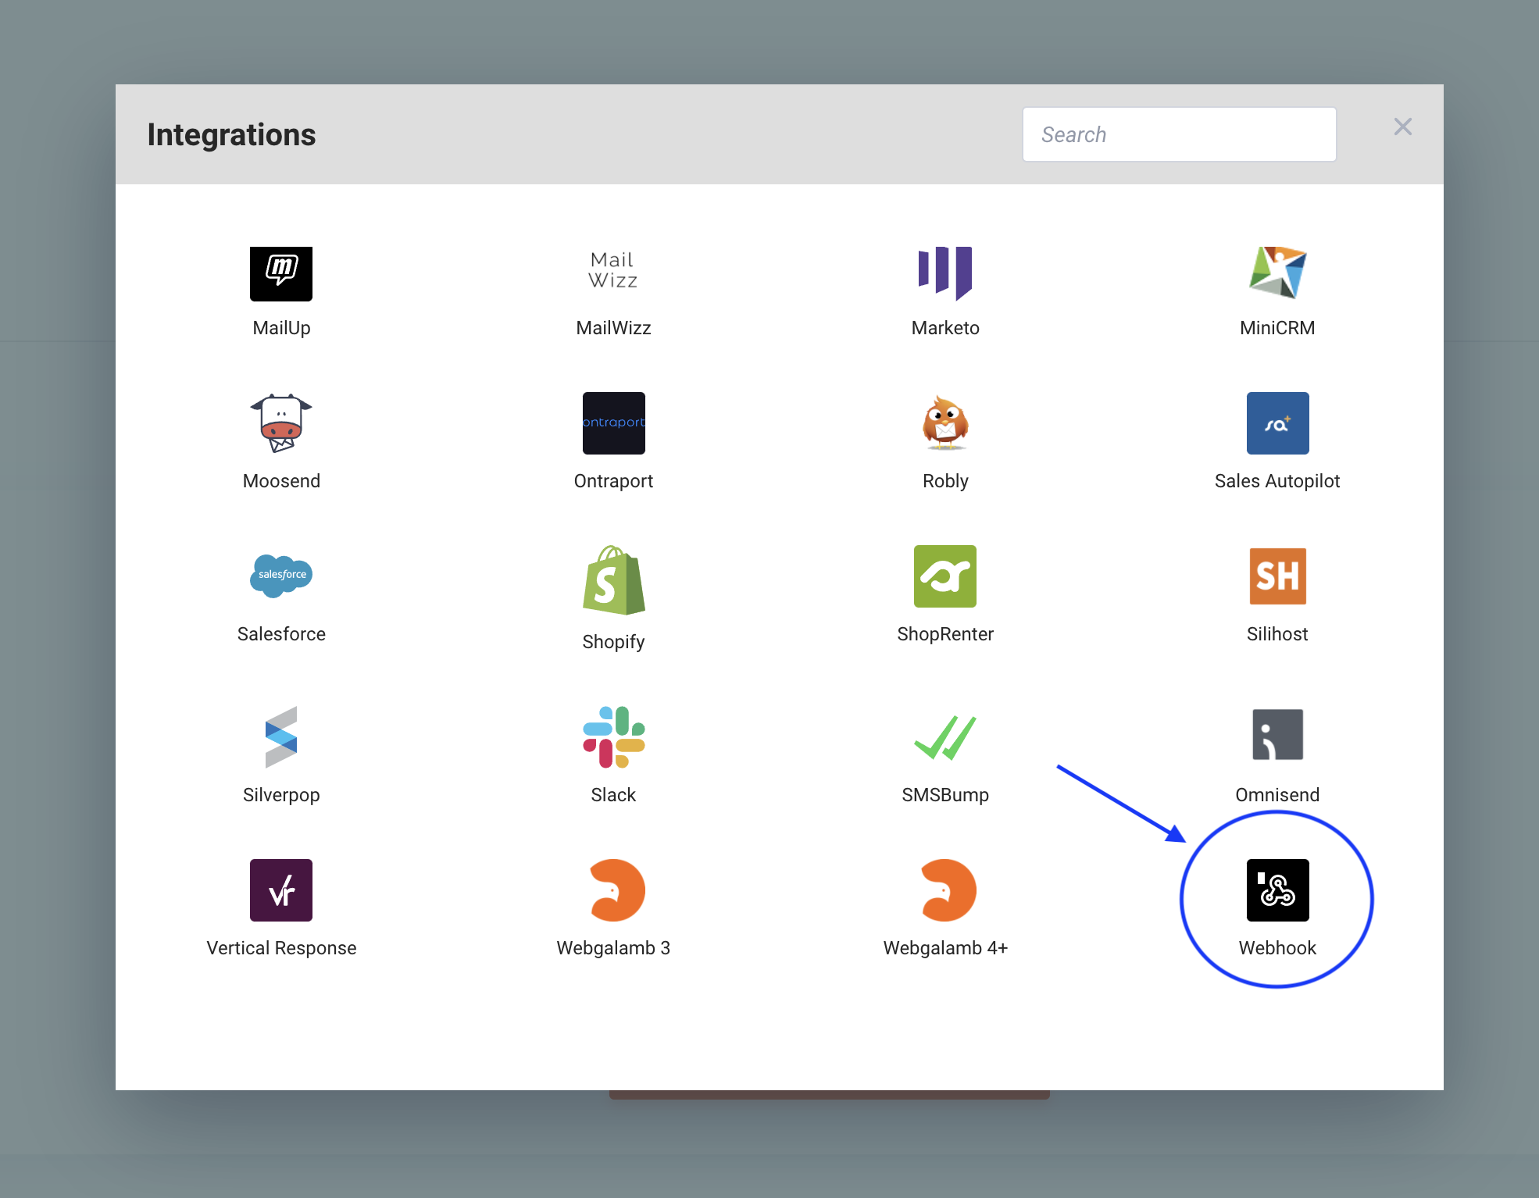This screenshot has height=1198, width=1539.
Task: Click the ShopRenter name label
Action: [945, 634]
